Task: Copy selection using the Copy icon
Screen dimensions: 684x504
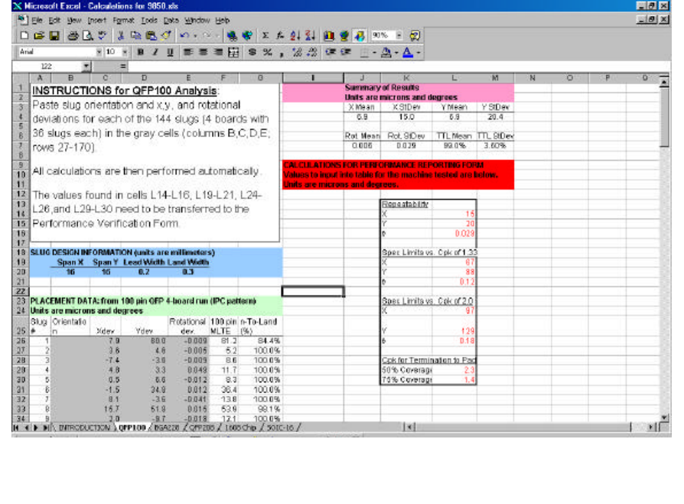Action: coord(136,36)
